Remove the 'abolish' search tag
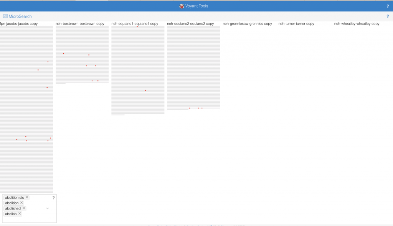This screenshot has height=226, width=393. tap(20, 214)
